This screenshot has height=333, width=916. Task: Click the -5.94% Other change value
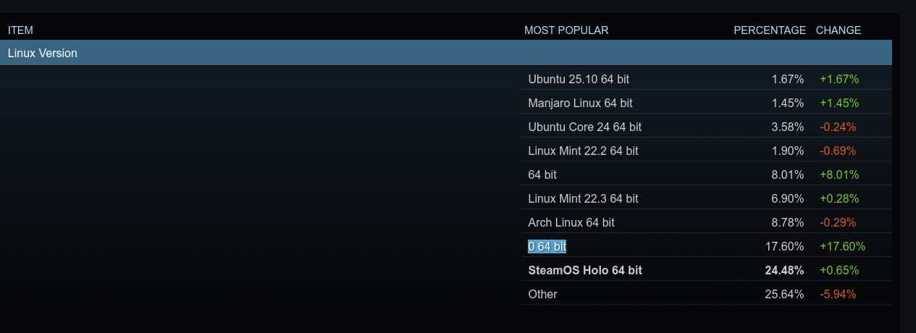tap(838, 294)
